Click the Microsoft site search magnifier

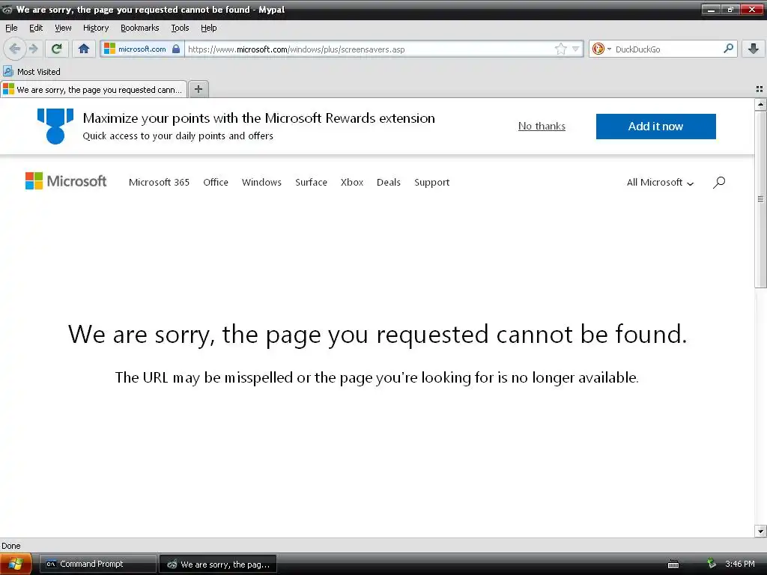point(719,183)
